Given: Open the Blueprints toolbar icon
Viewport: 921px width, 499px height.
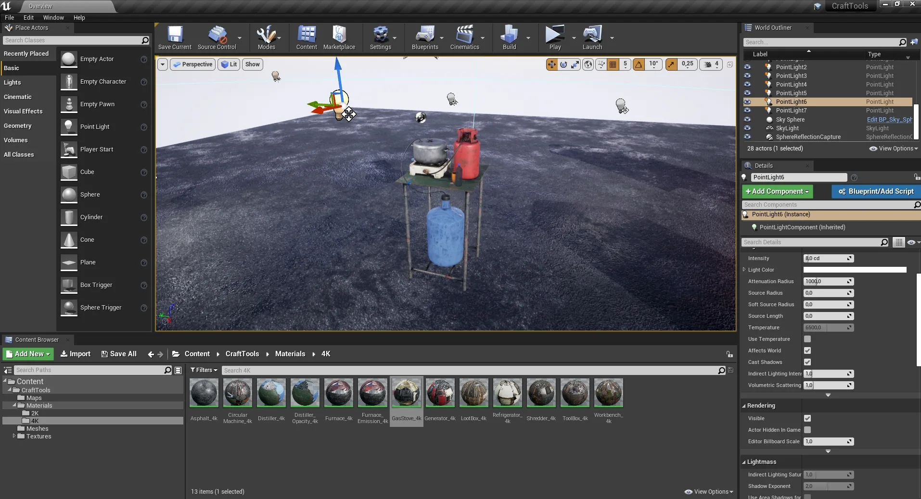Looking at the screenshot, I should pyautogui.click(x=425, y=37).
